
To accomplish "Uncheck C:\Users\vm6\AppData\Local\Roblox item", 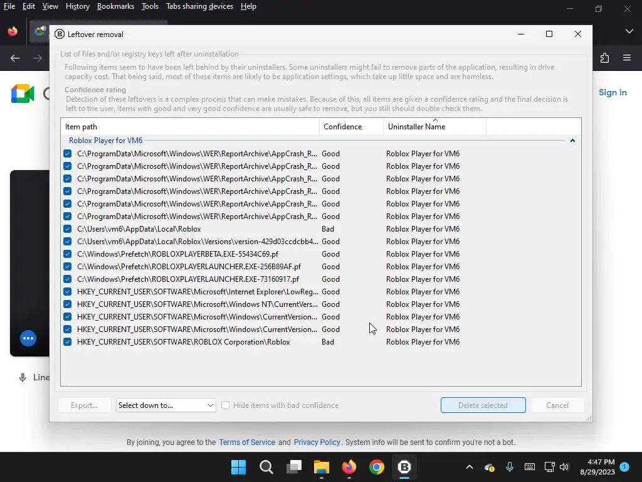I will tap(68, 228).
